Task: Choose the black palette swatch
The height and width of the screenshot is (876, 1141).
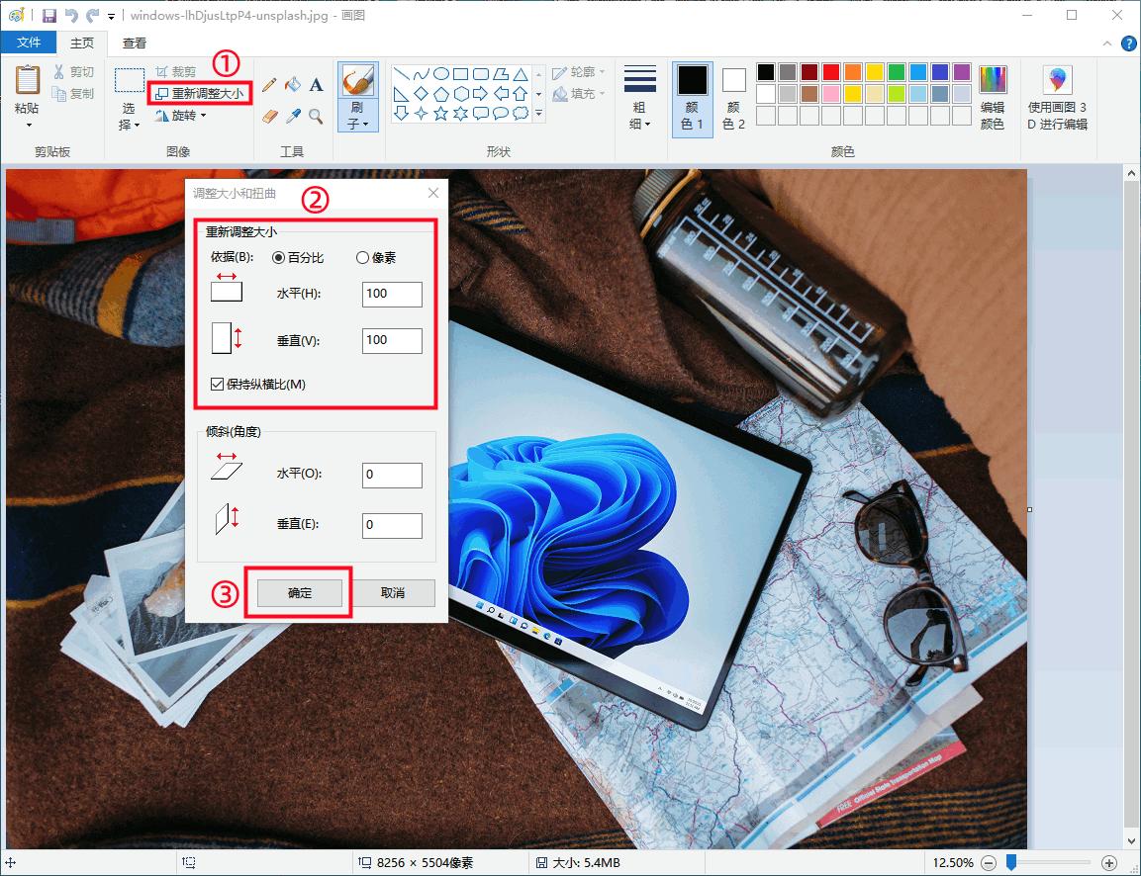Action: pyautogui.click(x=766, y=72)
